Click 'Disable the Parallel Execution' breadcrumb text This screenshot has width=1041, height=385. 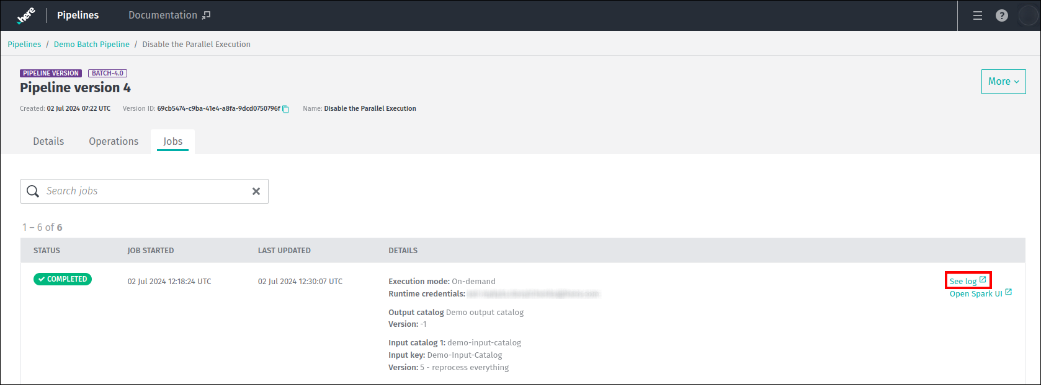197,45
